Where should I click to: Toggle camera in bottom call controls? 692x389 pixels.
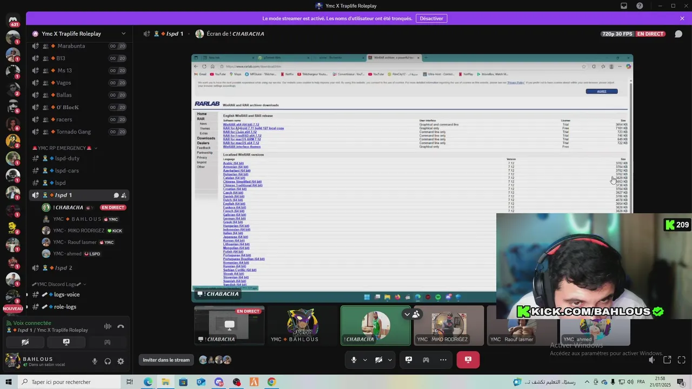[379, 360]
